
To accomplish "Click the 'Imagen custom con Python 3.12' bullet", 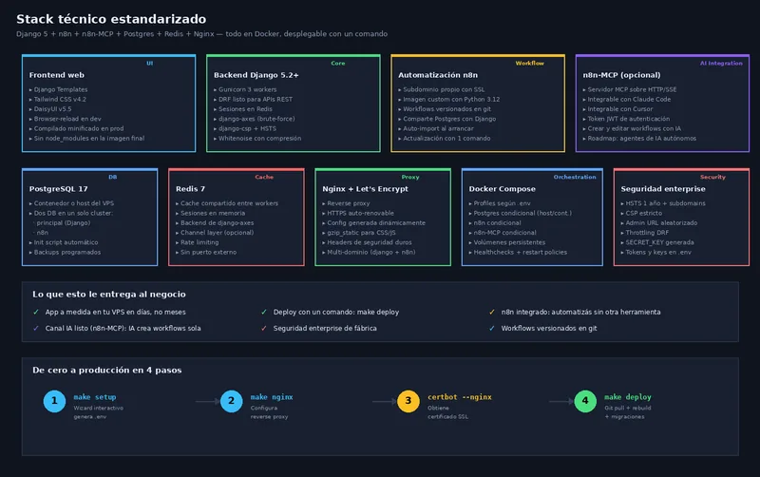I will click(x=448, y=100).
